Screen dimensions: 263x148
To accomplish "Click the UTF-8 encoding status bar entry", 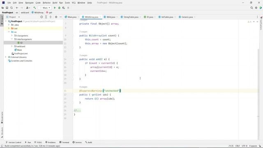I will tap(245, 146).
